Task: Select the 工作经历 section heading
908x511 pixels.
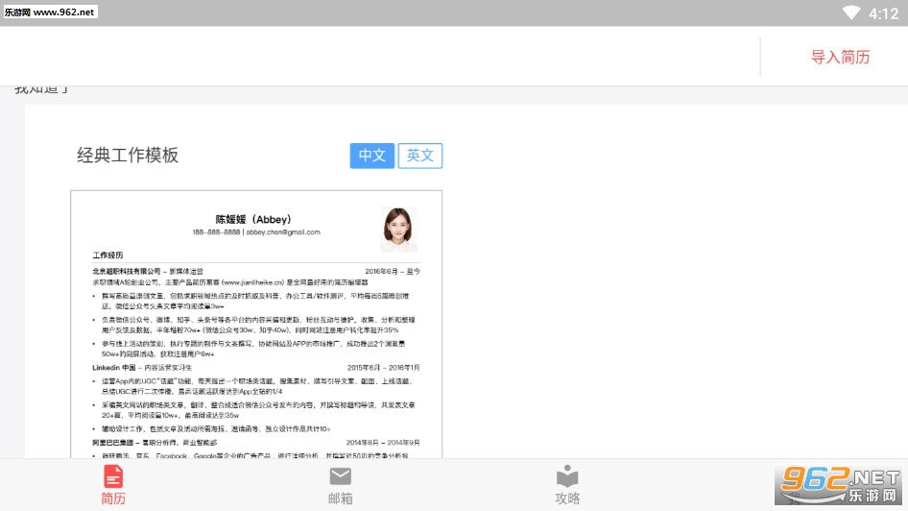Action: coord(108,256)
